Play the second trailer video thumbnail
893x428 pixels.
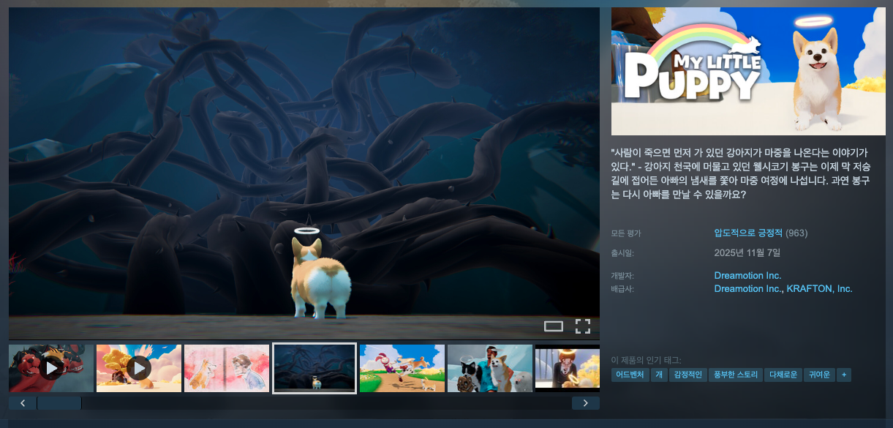point(139,368)
